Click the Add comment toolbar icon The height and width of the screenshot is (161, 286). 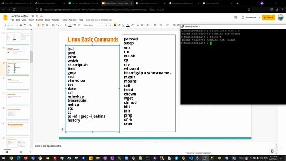(142, 25)
